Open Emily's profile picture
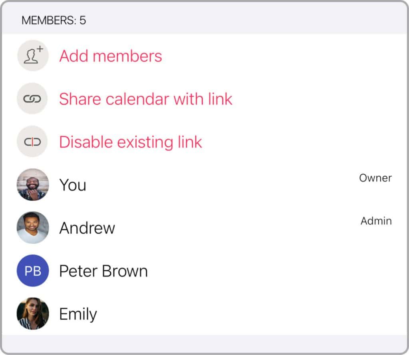This screenshot has width=409, height=355. [x=32, y=314]
